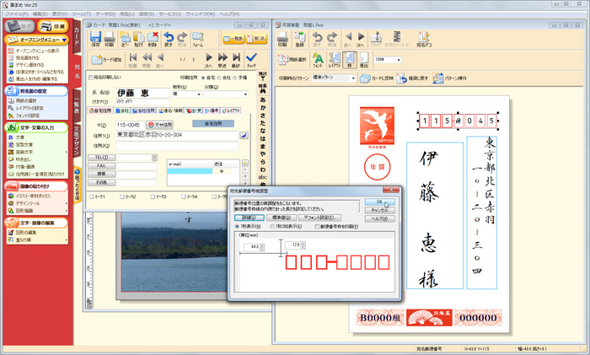Viewport: 590px width, 355px height.
Task: Click the 保存 save icon in card window
Action: (96, 38)
